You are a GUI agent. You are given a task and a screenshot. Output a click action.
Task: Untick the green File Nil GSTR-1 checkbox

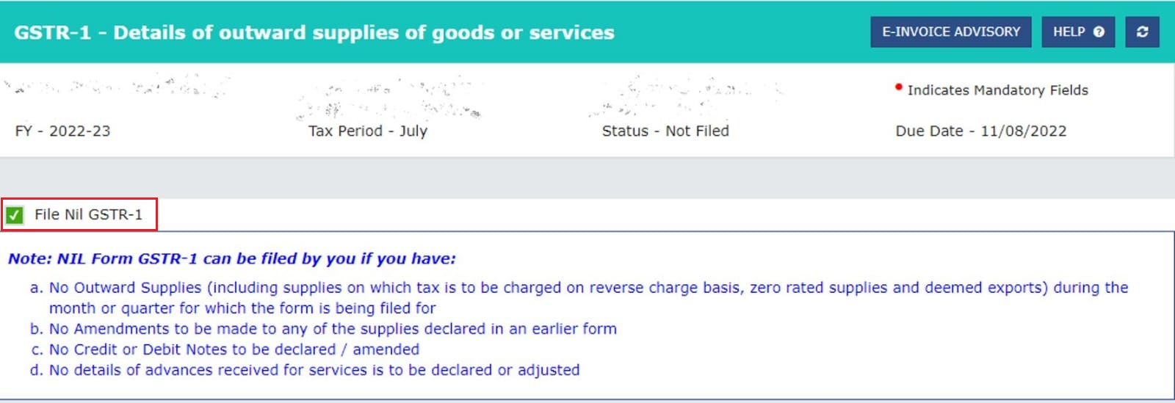click(x=14, y=215)
